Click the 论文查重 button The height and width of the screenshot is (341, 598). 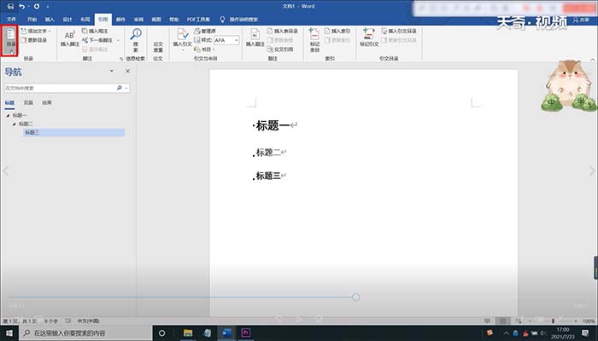point(158,47)
